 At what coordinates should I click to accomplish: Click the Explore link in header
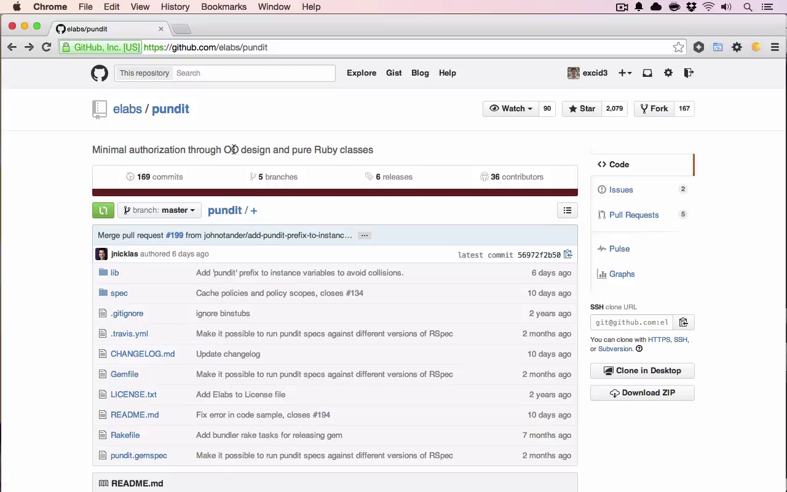(362, 73)
